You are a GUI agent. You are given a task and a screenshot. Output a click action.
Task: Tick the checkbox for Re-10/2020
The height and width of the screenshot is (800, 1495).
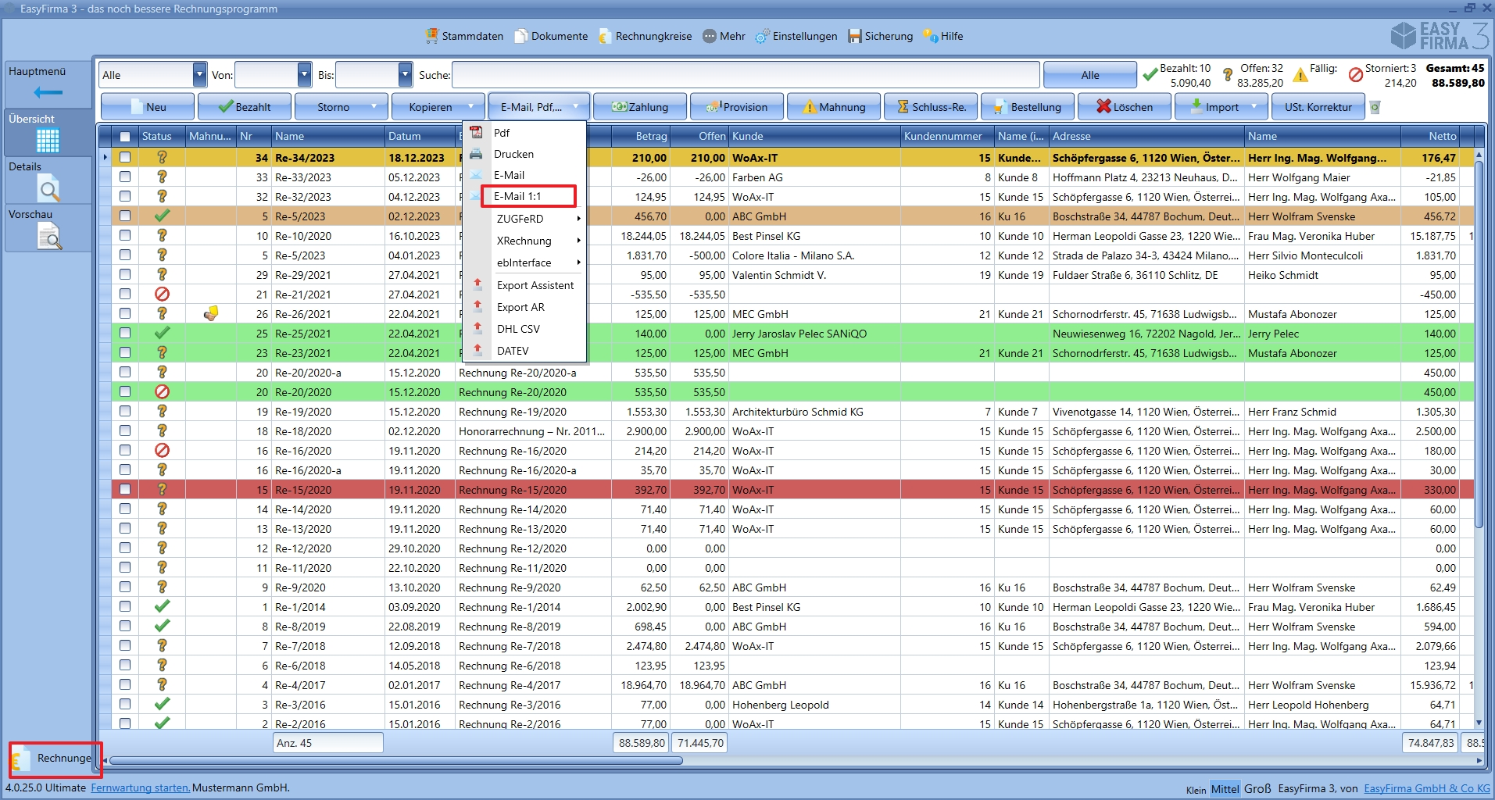pos(125,235)
